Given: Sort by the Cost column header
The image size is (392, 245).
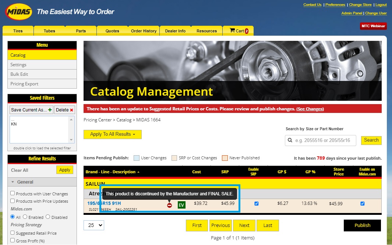Looking at the screenshot, I should click(197, 172).
